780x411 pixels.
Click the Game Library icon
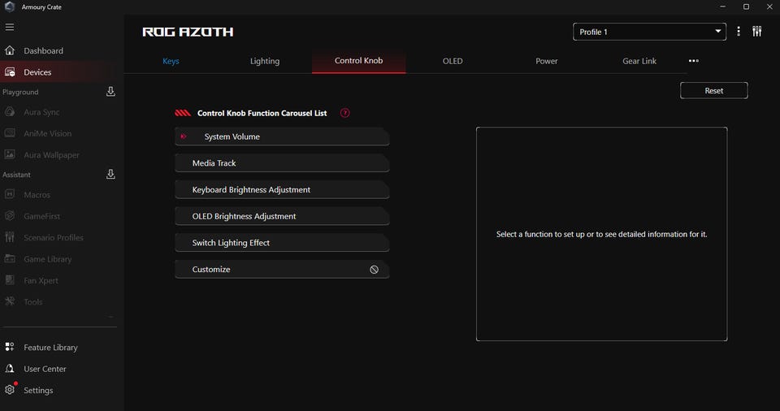pos(10,259)
